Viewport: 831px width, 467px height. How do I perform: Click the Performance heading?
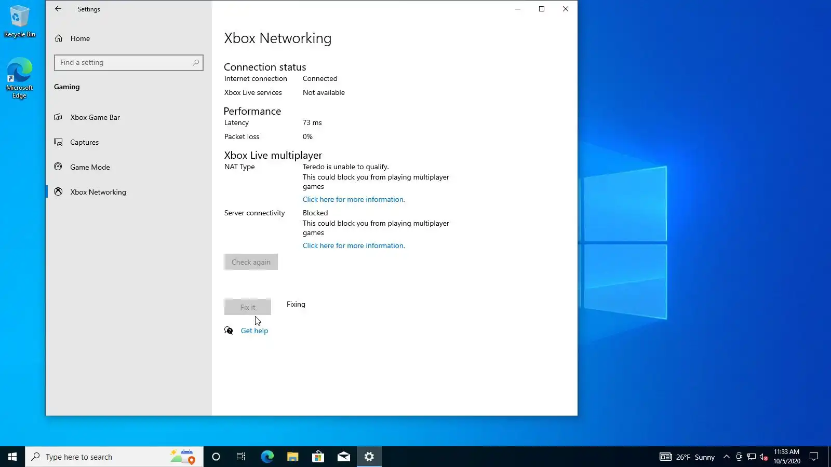(252, 111)
